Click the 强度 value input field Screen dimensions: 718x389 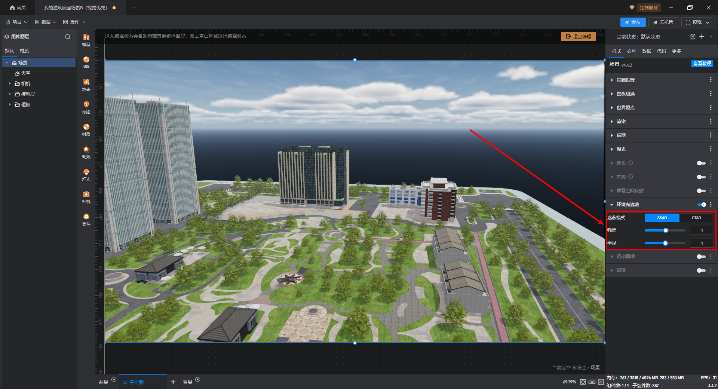click(702, 230)
